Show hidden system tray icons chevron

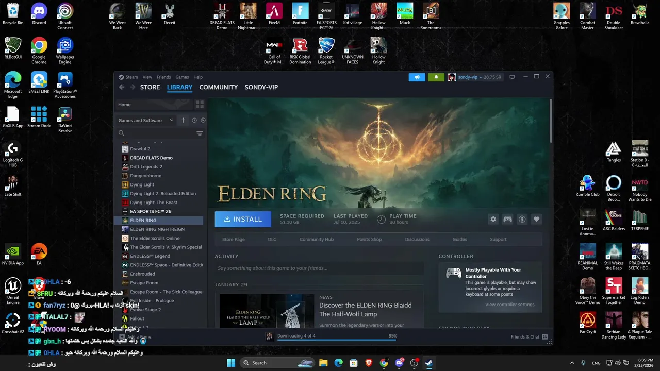(572, 363)
